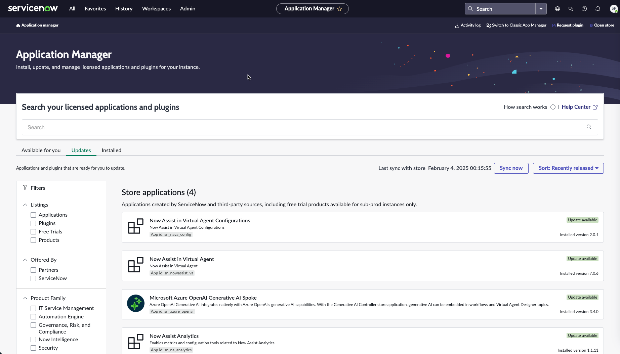
Task: Click the Now Assist Analytics app icon
Action: pyautogui.click(x=135, y=342)
